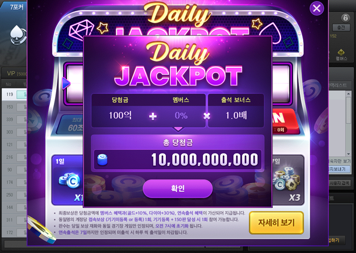Click the 충전 recharge button

tap(341, 27)
